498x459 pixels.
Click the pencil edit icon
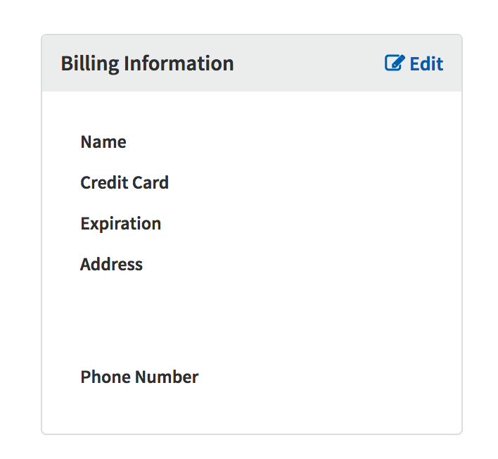point(395,63)
